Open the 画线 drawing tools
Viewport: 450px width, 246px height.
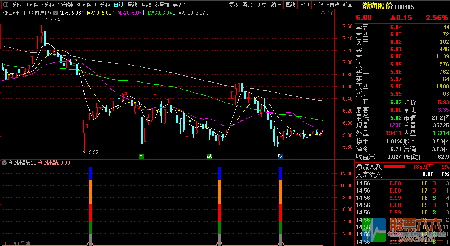point(290,5)
